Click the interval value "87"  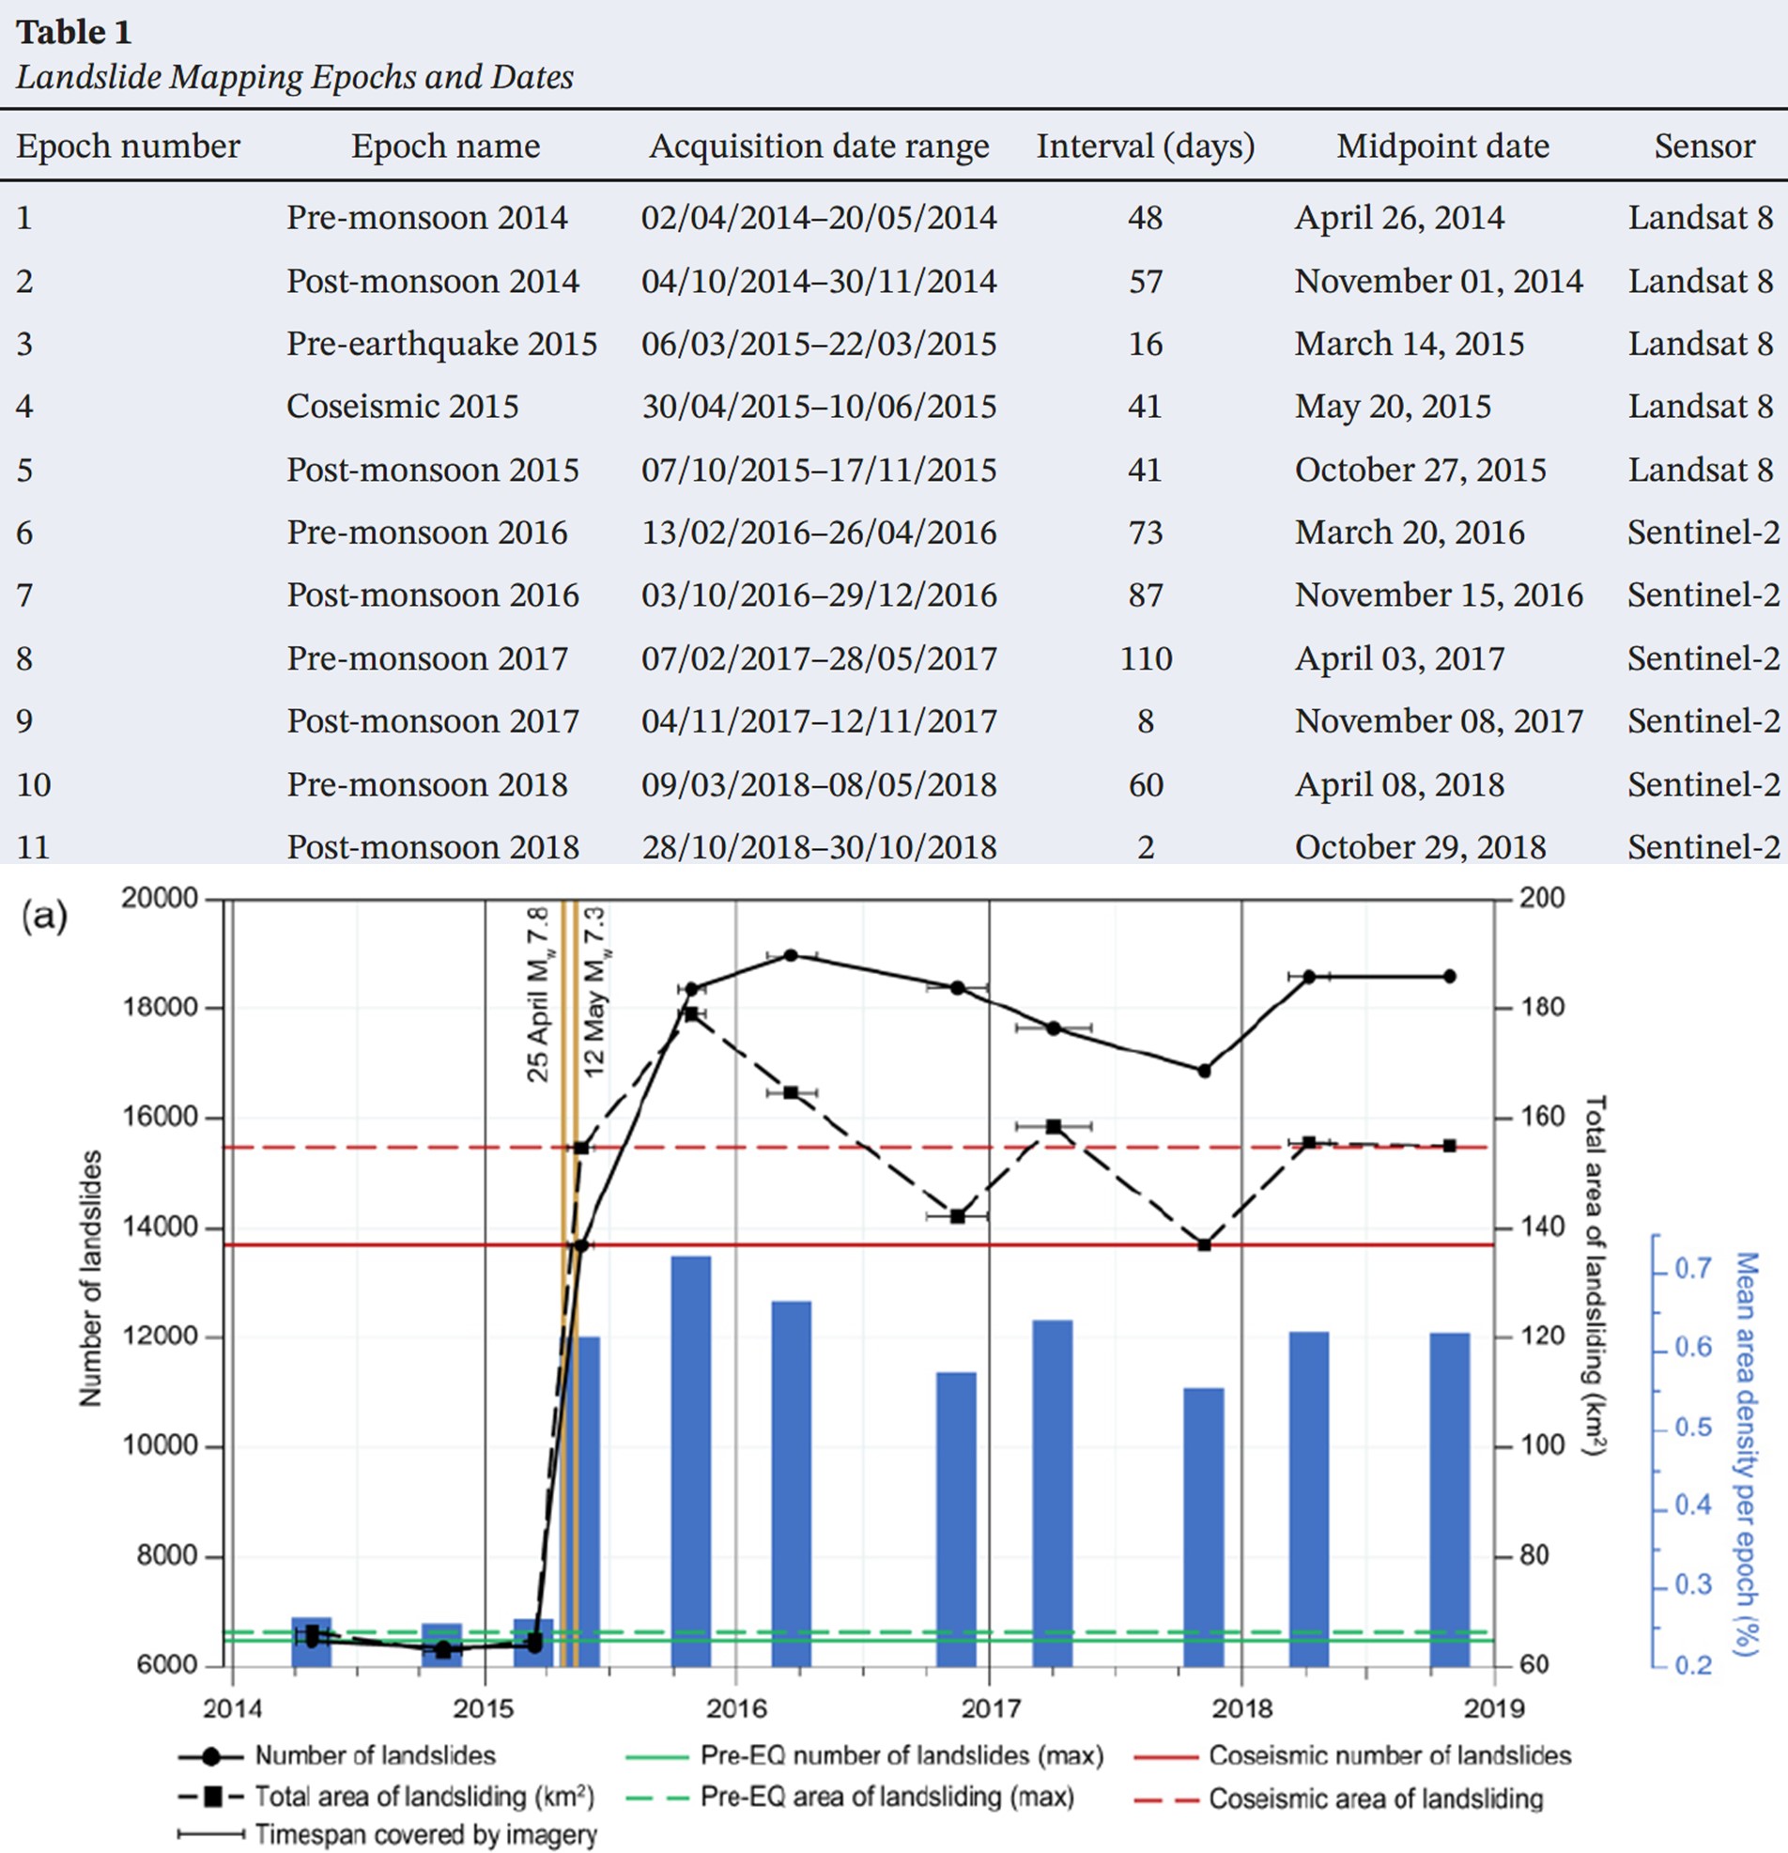tap(1146, 595)
